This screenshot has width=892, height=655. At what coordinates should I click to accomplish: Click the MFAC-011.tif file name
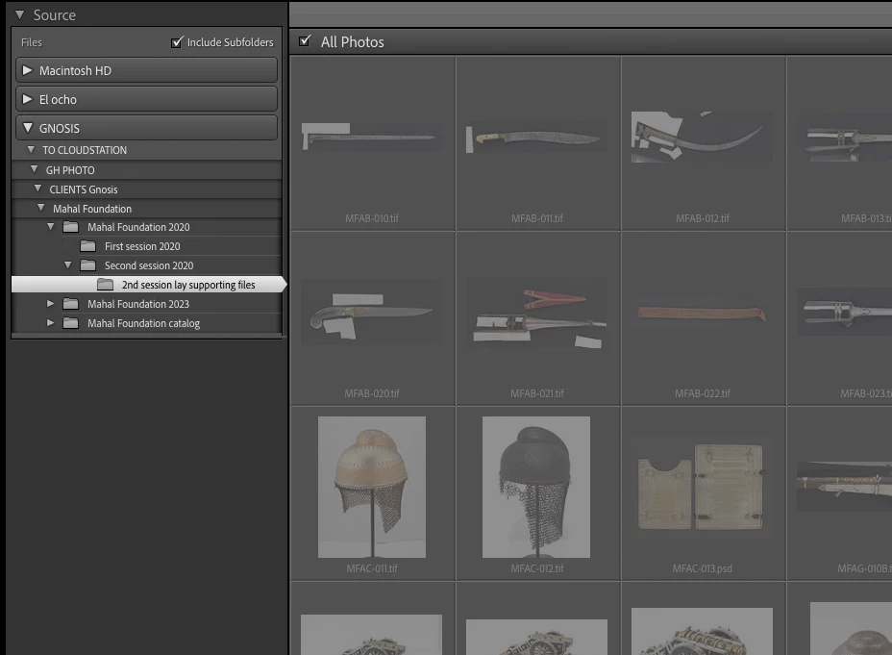click(x=372, y=568)
